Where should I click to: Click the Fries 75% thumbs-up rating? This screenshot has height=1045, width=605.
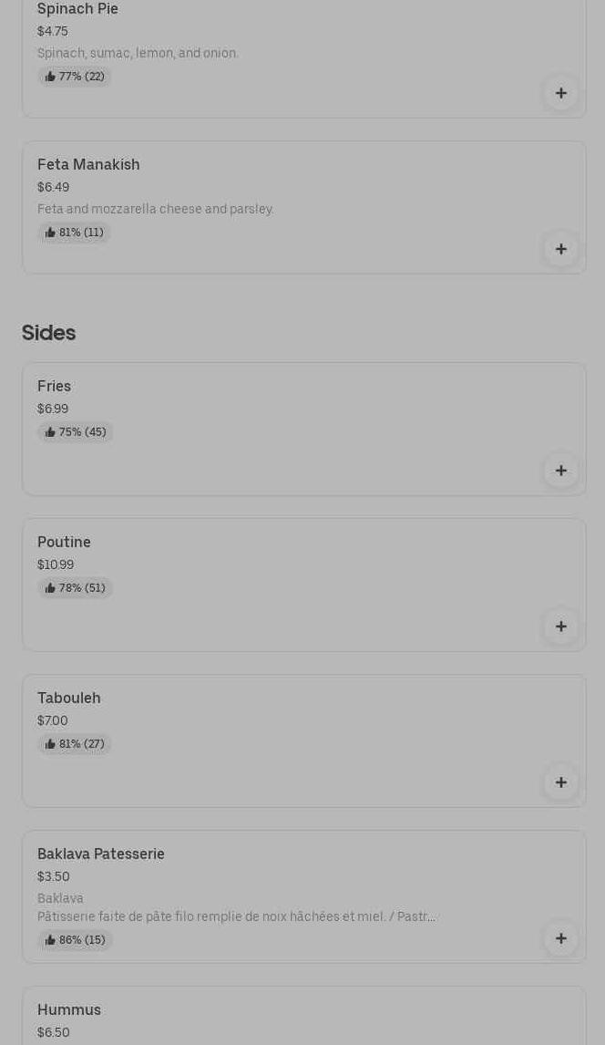pyautogui.click(x=75, y=432)
